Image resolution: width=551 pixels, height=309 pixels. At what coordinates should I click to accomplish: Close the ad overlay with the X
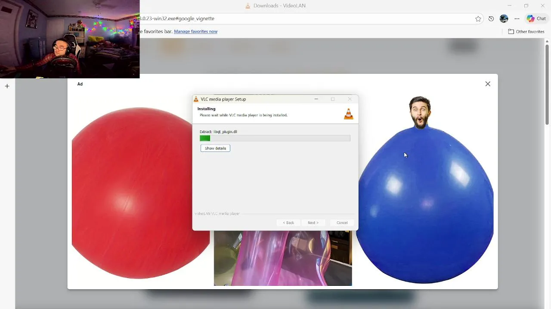point(488,84)
